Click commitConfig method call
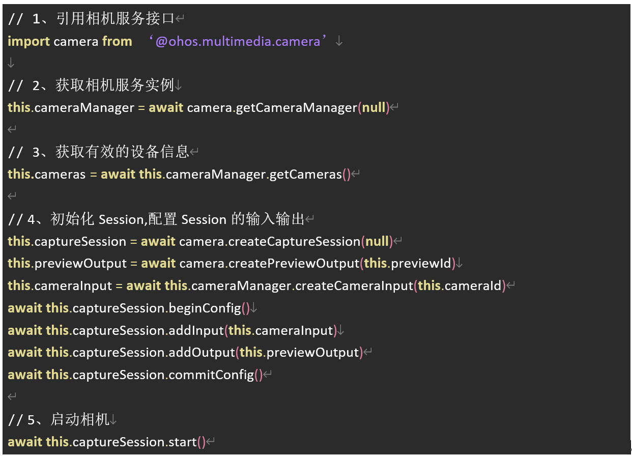The height and width of the screenshot is (456, 632). click(211, 375)
